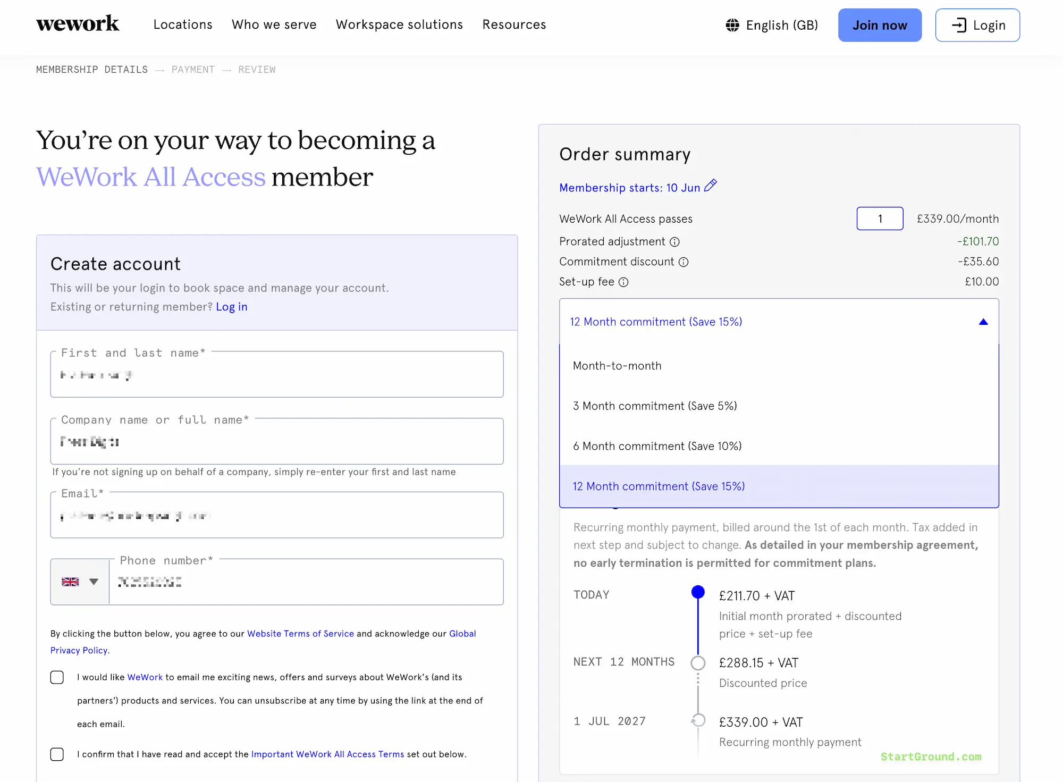The width and height of the screenshot is (1063, 782).
Task: Click the PAYMENT breadcrumb step
Action: [x=193, y=70]
